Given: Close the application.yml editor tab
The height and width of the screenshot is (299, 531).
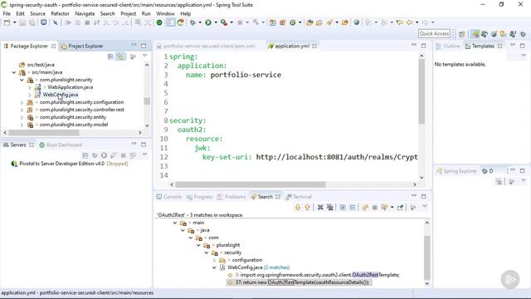Looking at the screenshot, I should [314, 46].
